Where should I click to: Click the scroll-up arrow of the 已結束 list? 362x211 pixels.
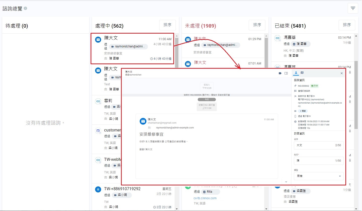tap(356, 36)
